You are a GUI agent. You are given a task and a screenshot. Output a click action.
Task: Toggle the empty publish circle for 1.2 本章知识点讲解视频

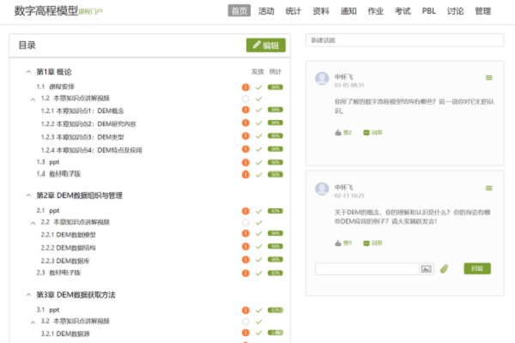tap(245, 99)
